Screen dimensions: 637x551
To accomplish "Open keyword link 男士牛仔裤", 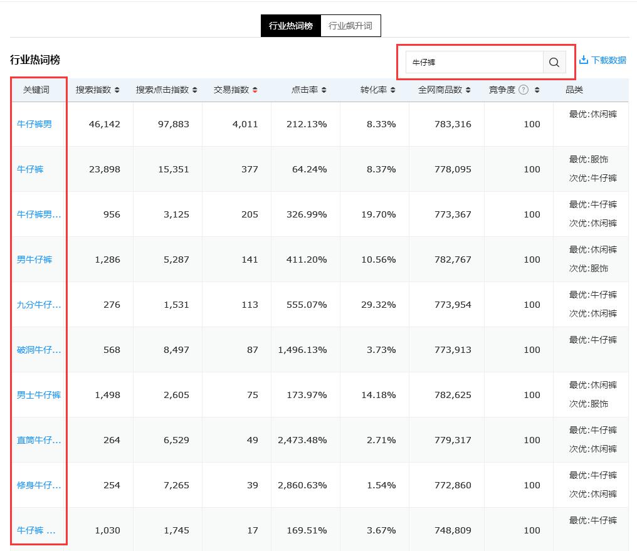I will point(39,395).
